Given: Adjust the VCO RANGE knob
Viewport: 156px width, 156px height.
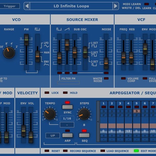Looking at the screenshot, I should click(x=9, y=53).
